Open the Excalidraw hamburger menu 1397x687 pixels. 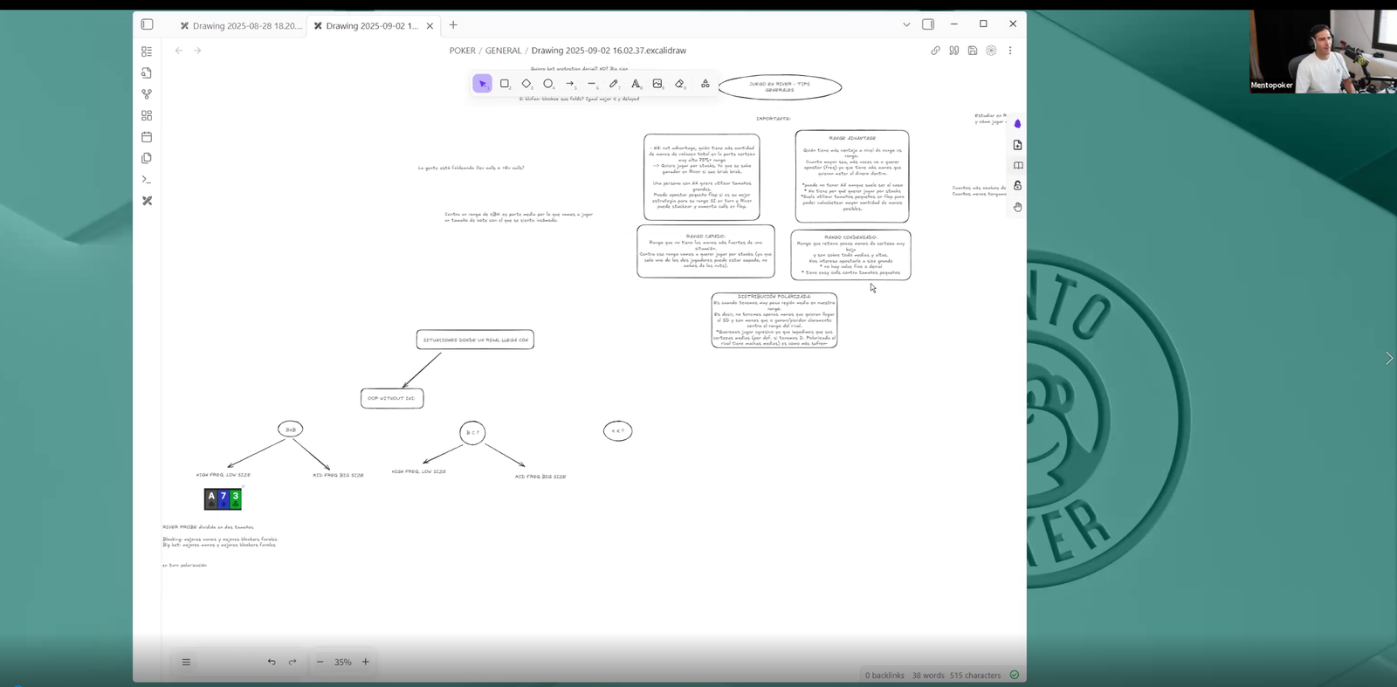click(186, 662)
